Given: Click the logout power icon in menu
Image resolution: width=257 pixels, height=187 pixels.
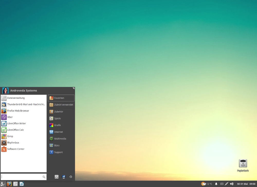Looking at the screenshot, I should 71,177.
